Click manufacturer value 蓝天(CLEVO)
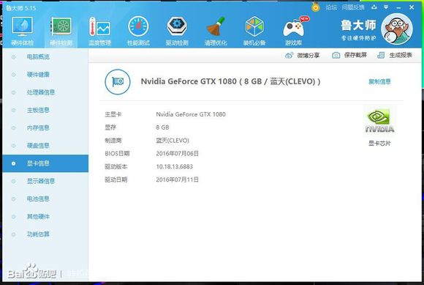424x285 pixels. pyautogui.click(x=173, y=141)
